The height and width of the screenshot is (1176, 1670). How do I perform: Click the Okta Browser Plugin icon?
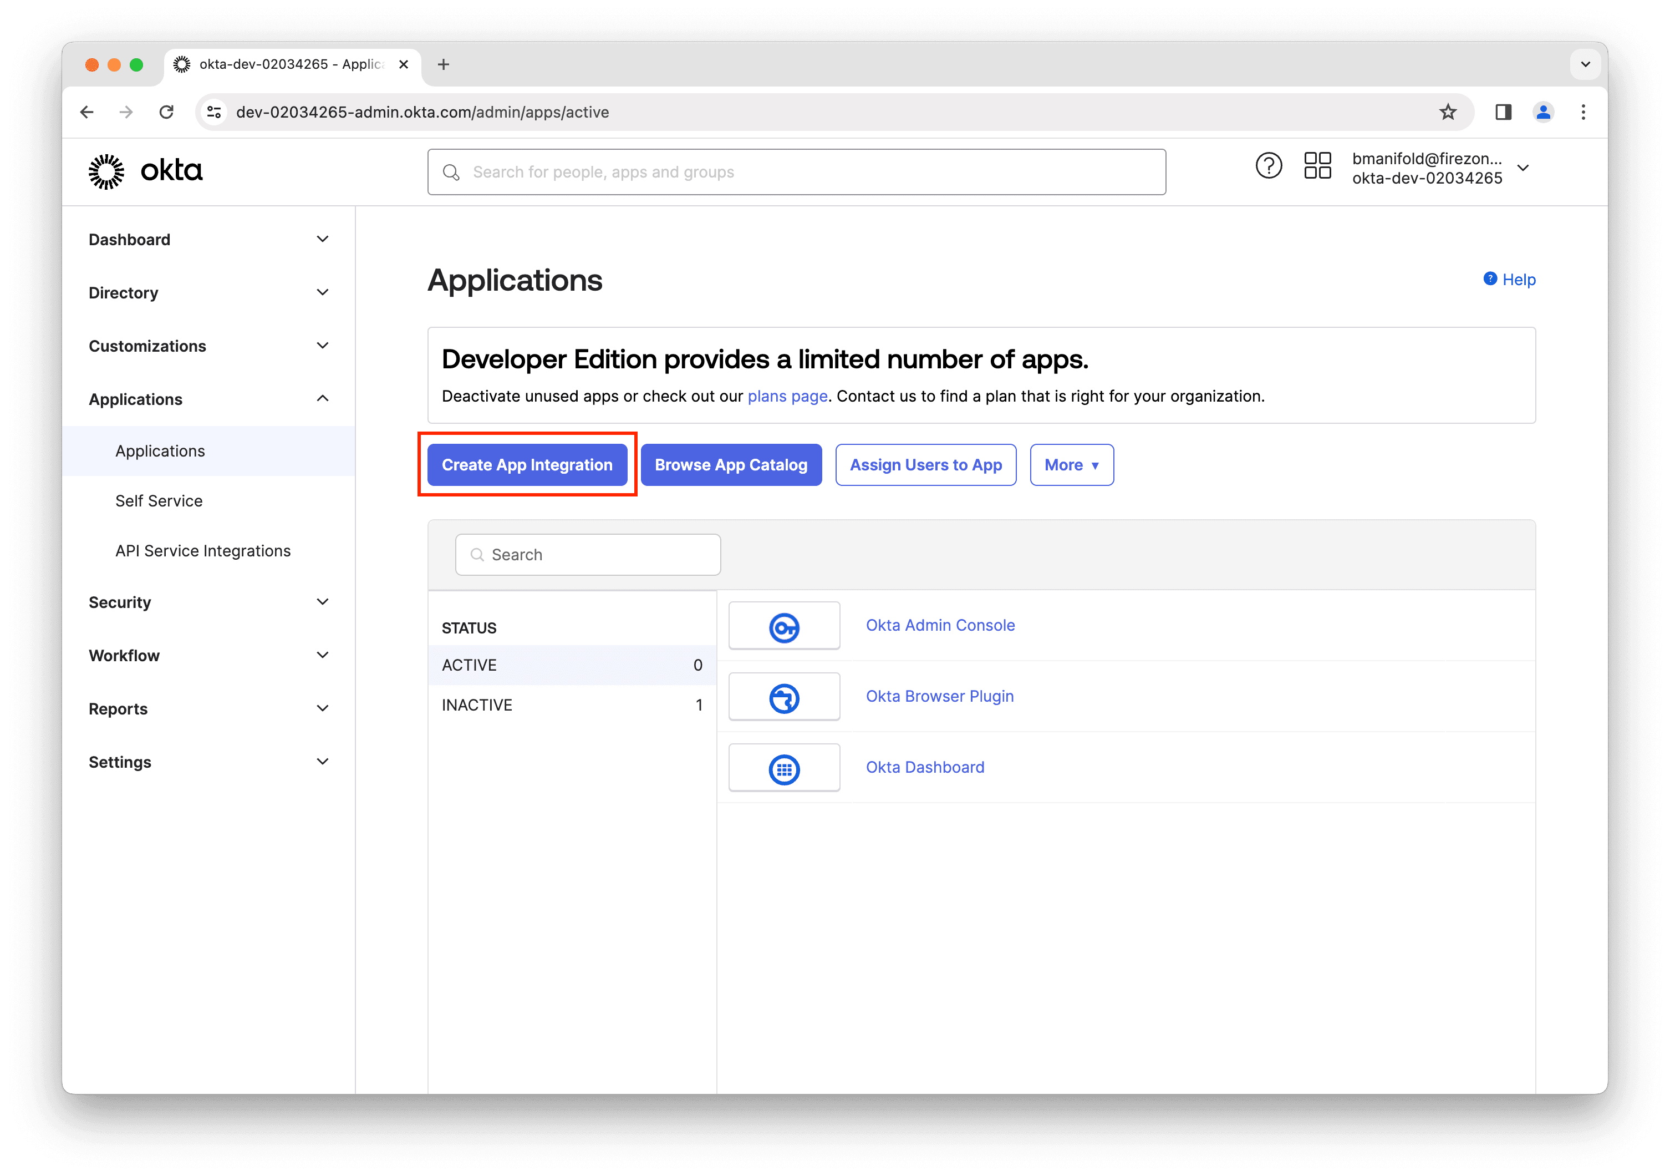pos(784,696)
